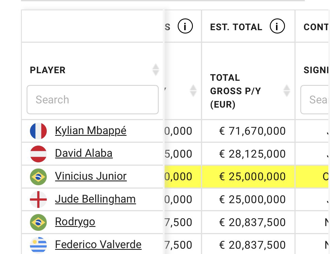
Task: Click France flag icon beside Kylian Mbappé
Action: point(38,131)
